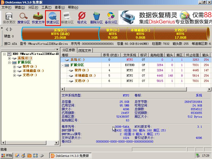Screen dimensions: 212x159
Task: Select 软件(D:) in the left tree
Action: coord(30,67)
